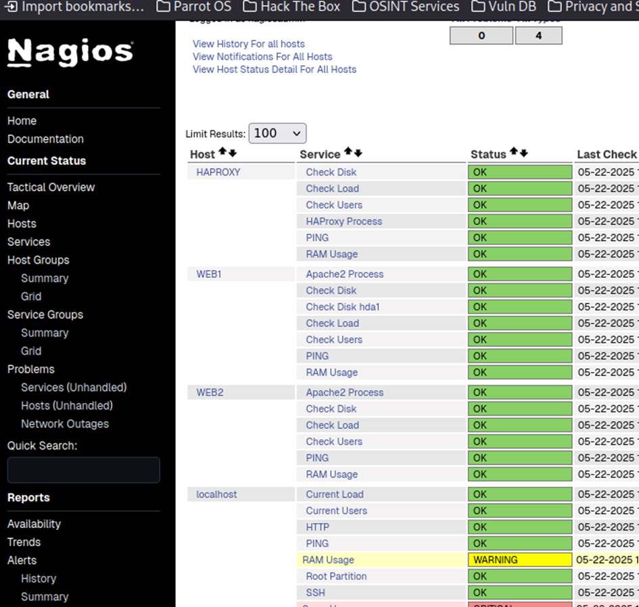Open View Notifications For All Hosts
This screenshot has width=639, height=607.
coord(262,57)
